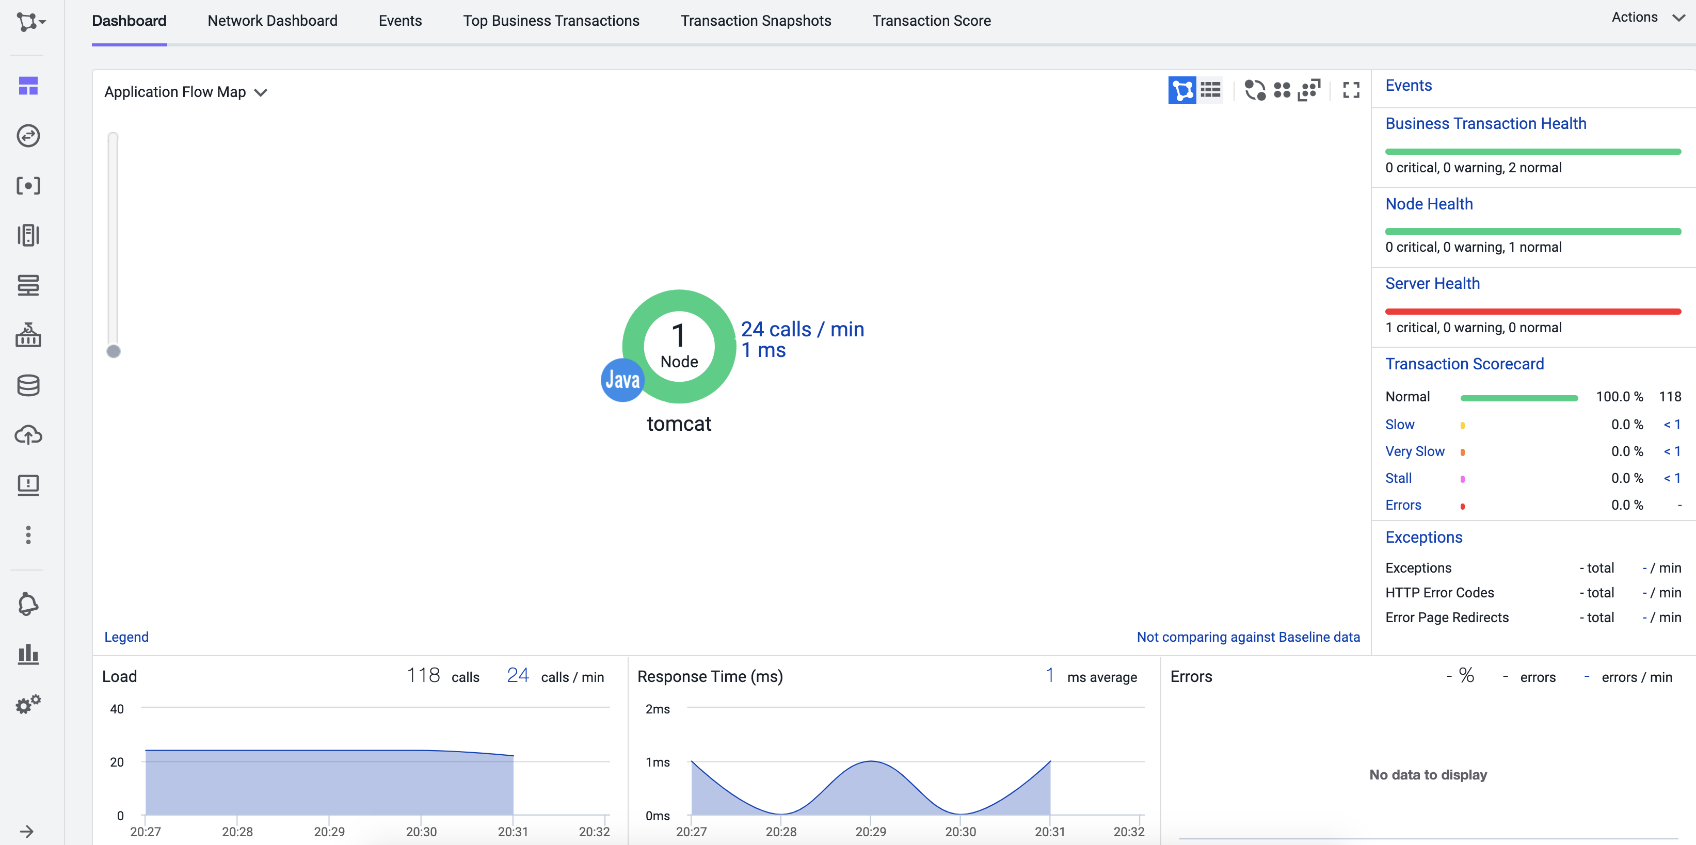Switch to the Transaction Snapshots tab
The image size is (1696, 845).
coord(756,21)
